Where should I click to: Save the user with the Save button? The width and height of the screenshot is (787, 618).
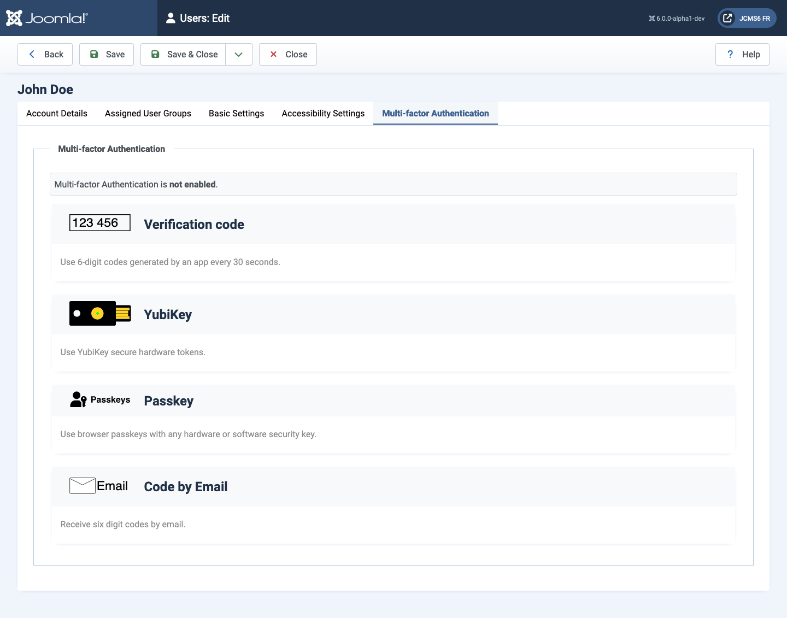[x=107, y=54]
